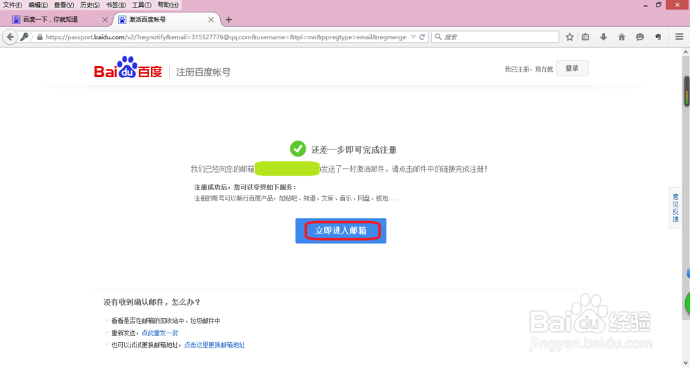Click the 注册成功后，您可以享受如下服务 text
The height and width of the screenshot is (367, 690).
pos(245,187)
